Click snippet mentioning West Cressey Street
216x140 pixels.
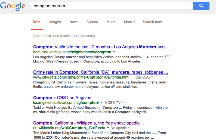[102, 59]
